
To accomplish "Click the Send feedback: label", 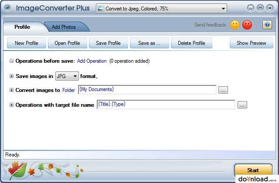I will (211, 25).
